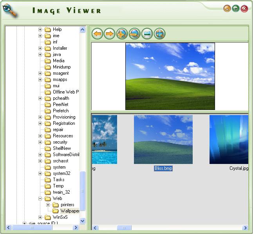Click thumbnail strip scroll left arrow

95,228
